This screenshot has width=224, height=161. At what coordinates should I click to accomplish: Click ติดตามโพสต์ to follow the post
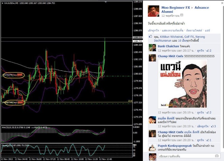tap(194, 31)
